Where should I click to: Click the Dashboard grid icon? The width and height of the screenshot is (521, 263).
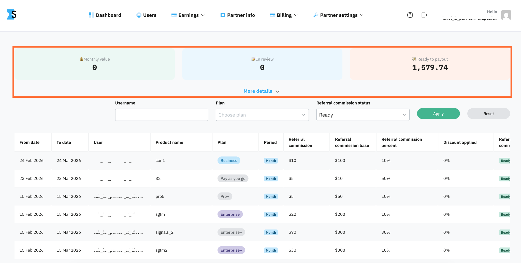91,15
